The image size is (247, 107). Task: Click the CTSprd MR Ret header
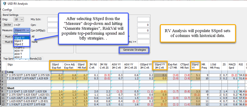(x=185, y=66)
